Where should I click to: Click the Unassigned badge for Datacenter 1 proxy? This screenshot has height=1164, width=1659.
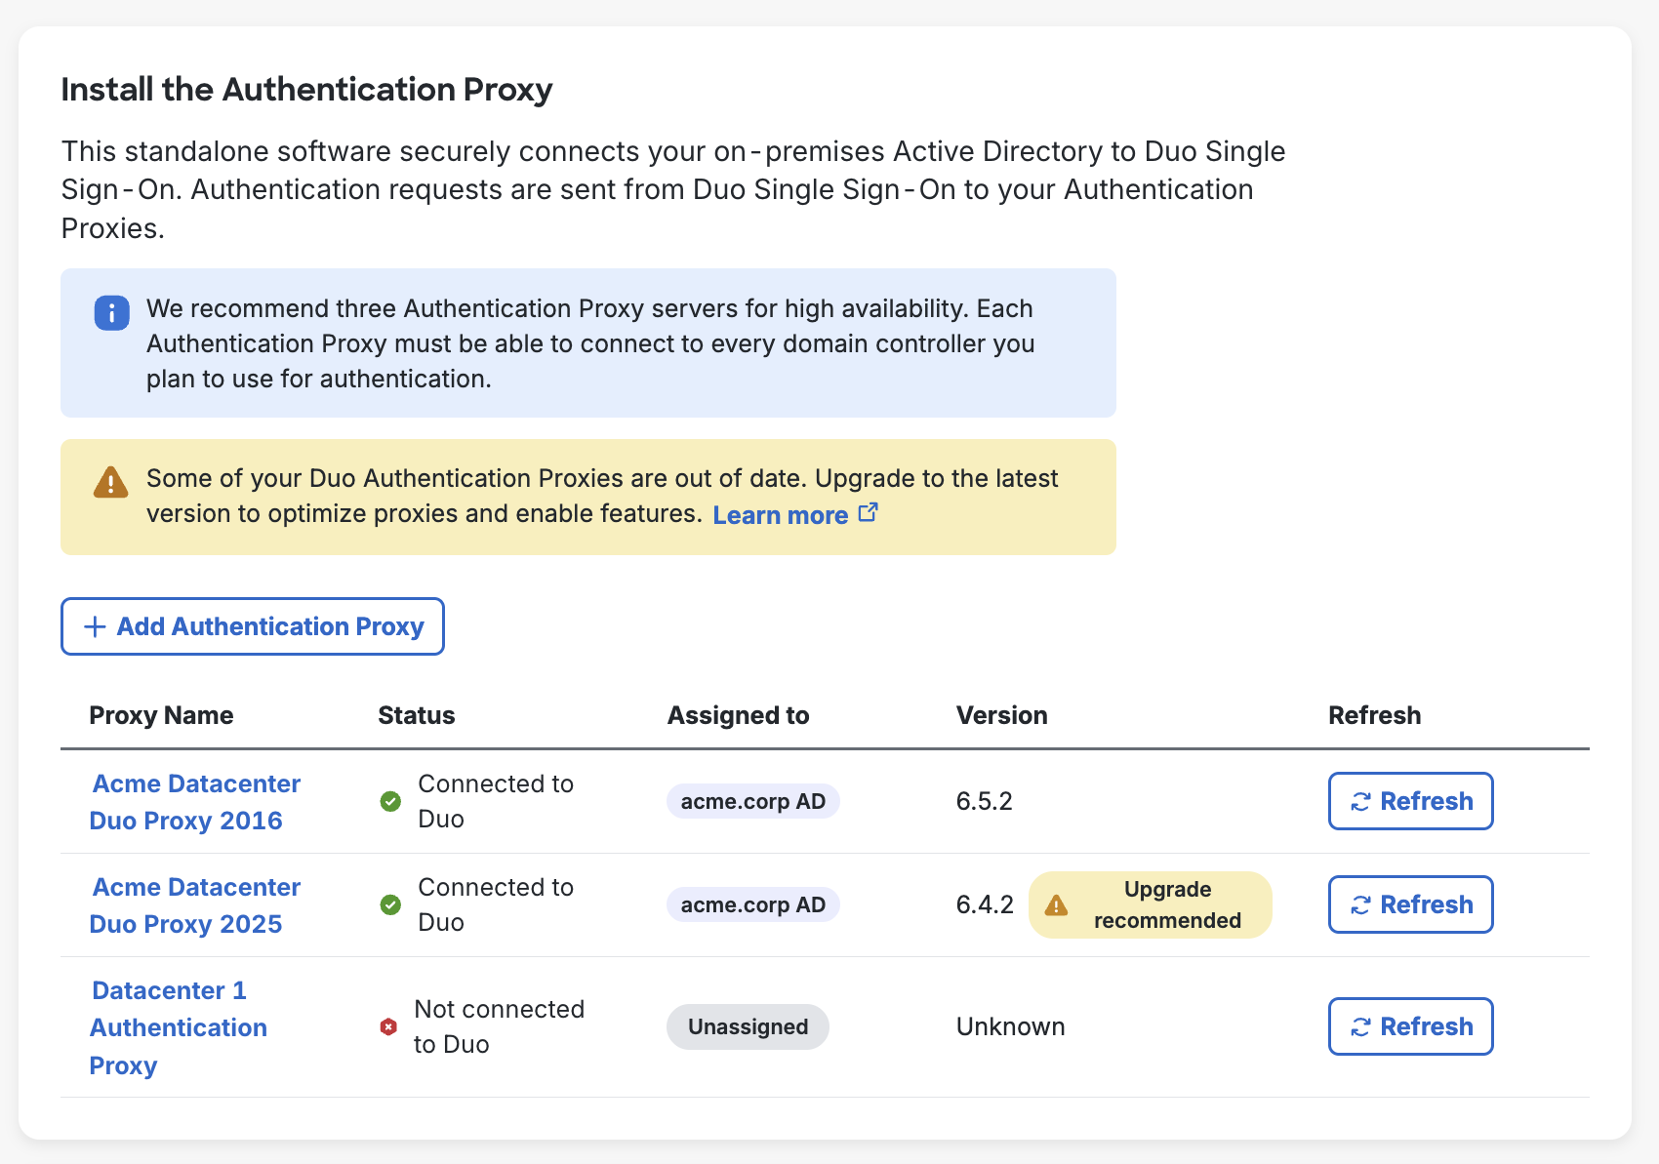(x=748, y=1026)
